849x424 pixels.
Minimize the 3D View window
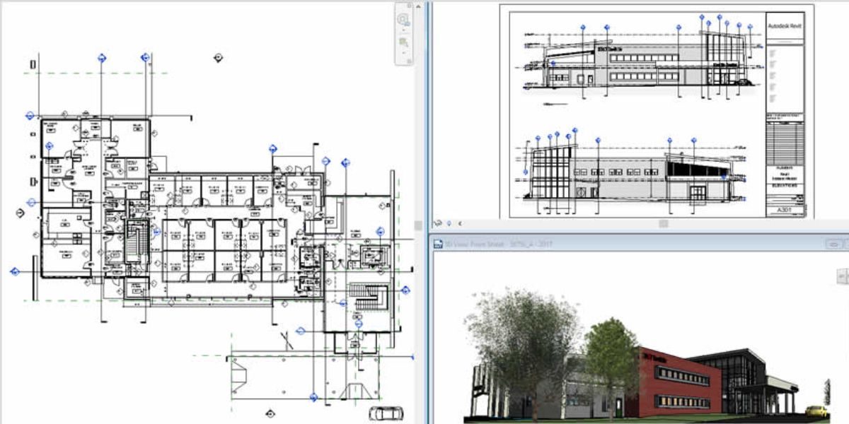point(836,245)
